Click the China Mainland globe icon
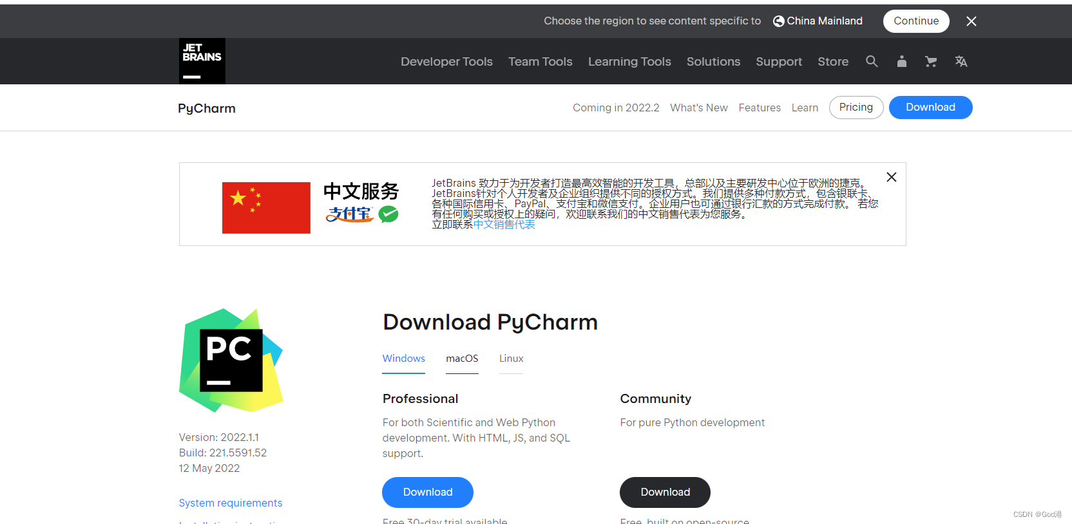Image resolution: width=1072 pixels, height=524 pixels. (x=778, y=21)
